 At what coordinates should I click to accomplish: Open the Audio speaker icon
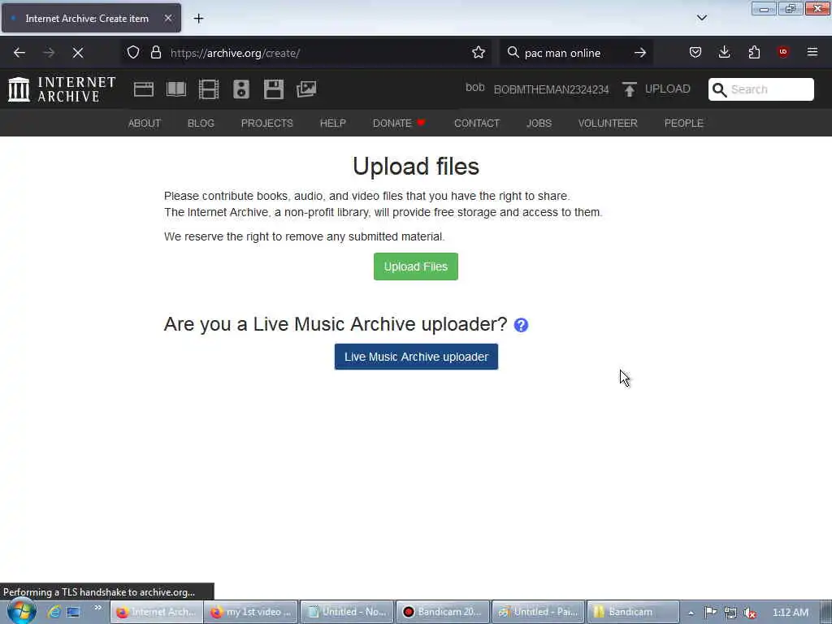240,89
